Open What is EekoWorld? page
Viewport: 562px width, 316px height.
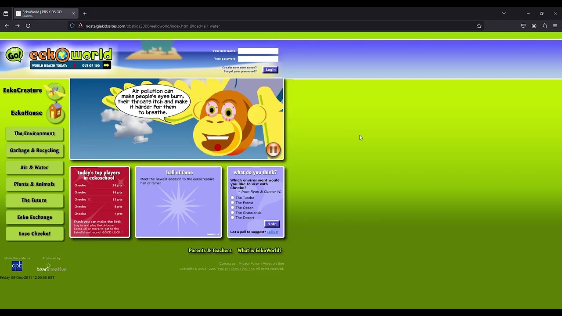(x=259, y=251)
